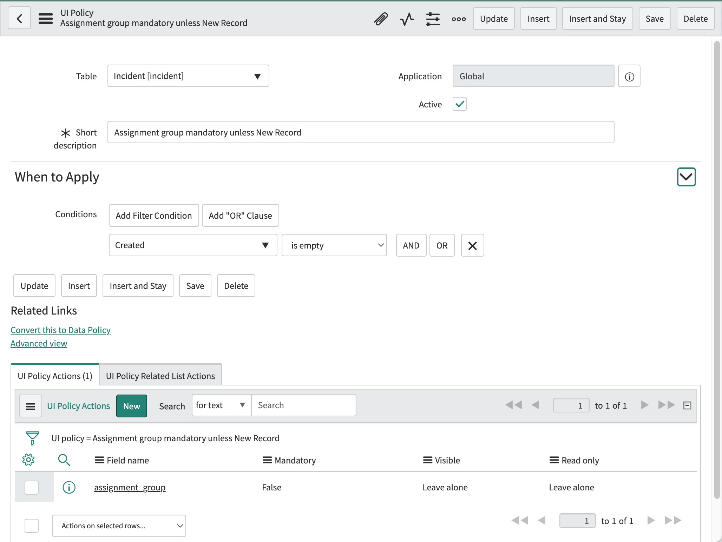Select the assignment_group row checkbox
722x542 pixels.
click(x=31, y=487)
